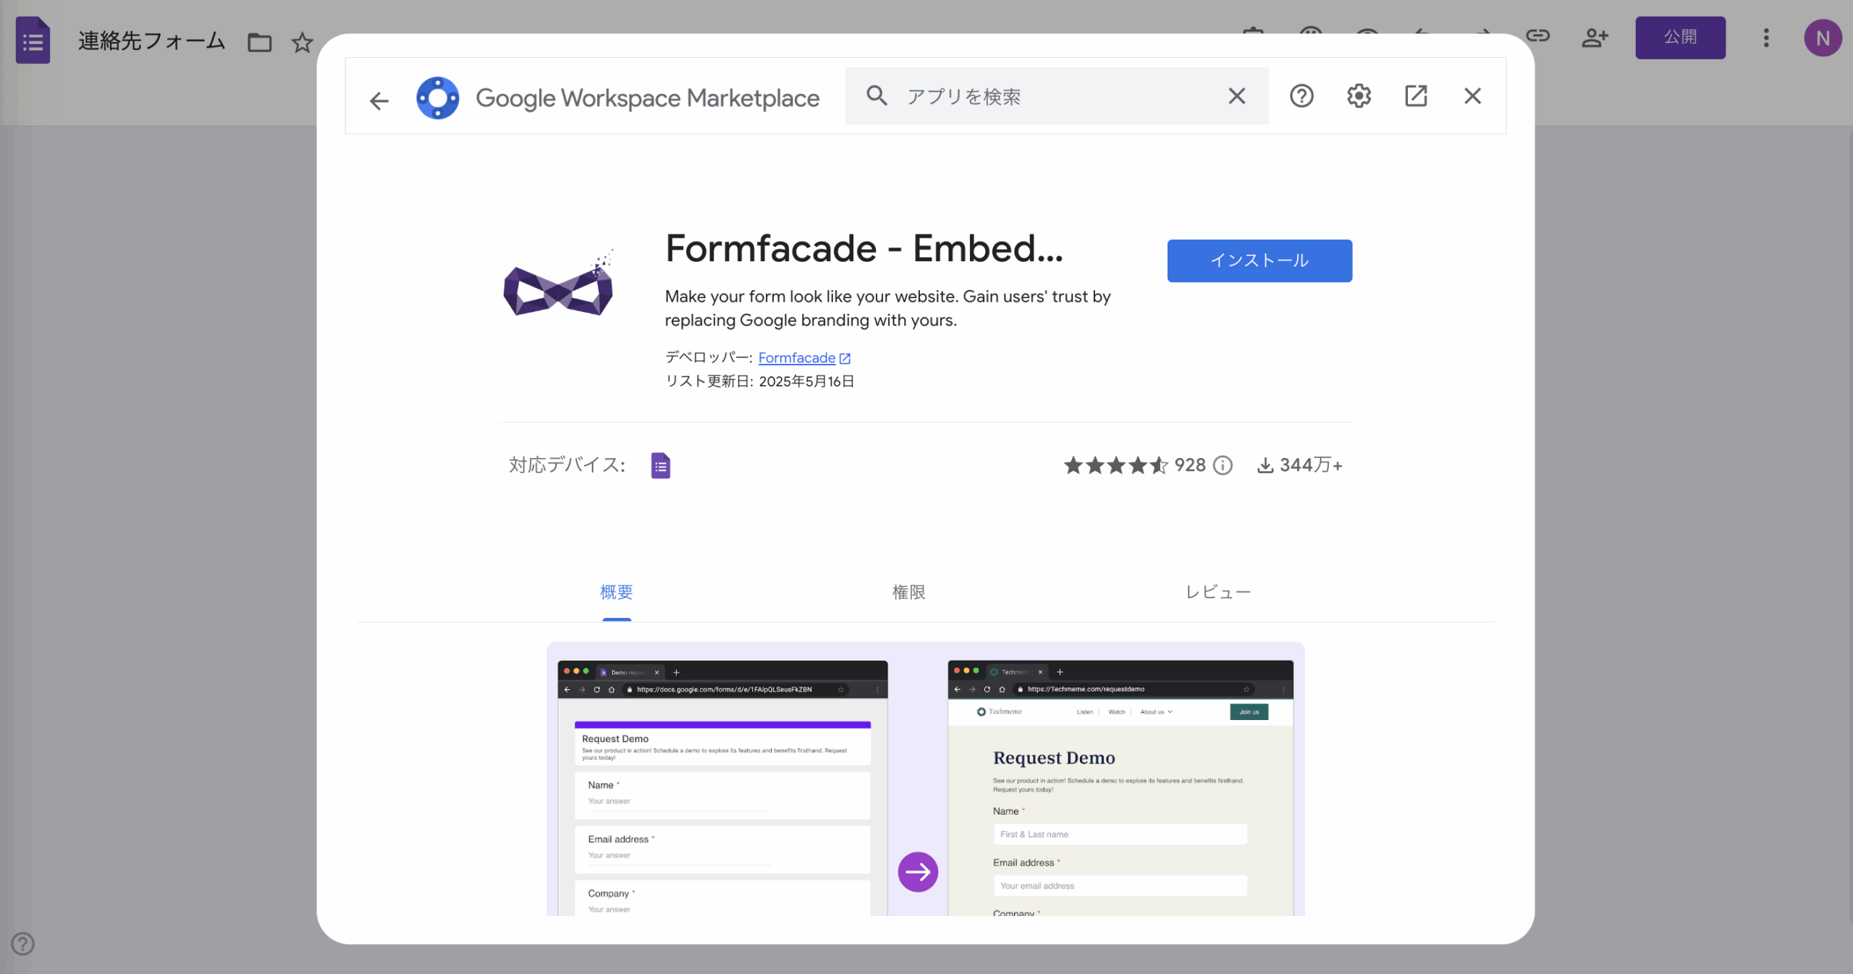Open the three-dot more options menu
Screen dimensions: 1853x974
1765,38
